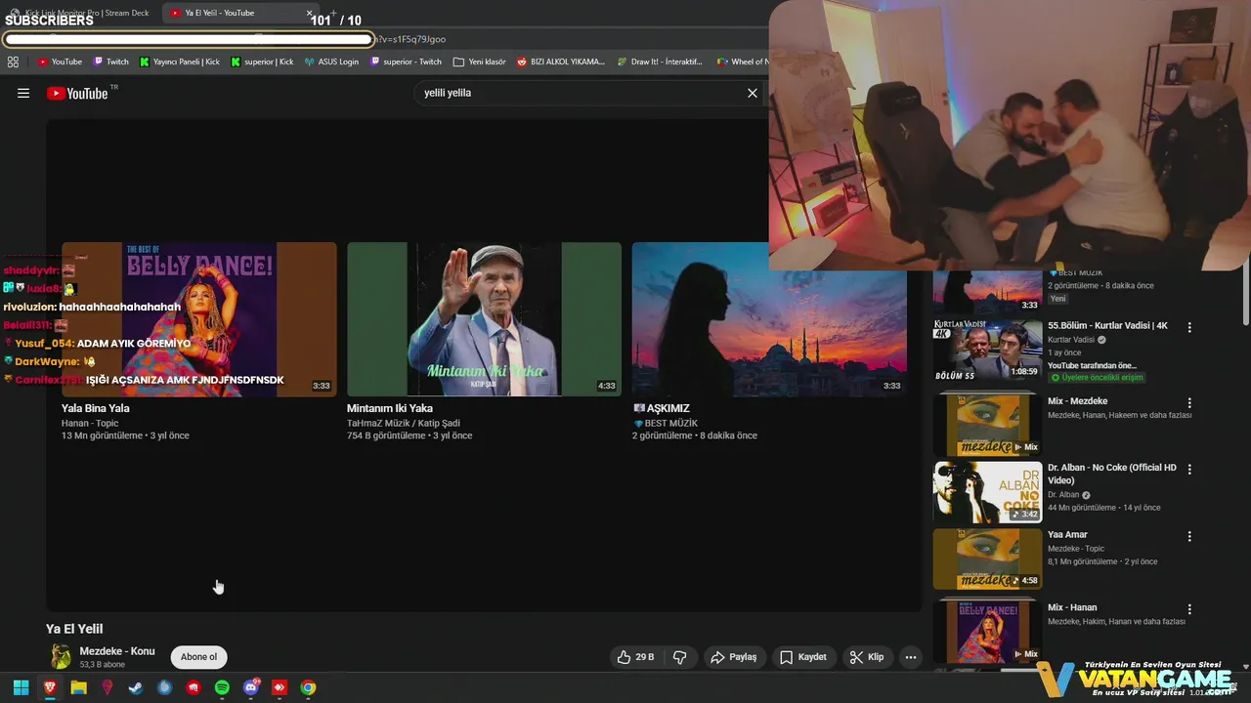Image resolution: width=1251 pixels, height=703 pixels.
Task: Open Spotify from the taskbar
Action: (x=222, y=687)
